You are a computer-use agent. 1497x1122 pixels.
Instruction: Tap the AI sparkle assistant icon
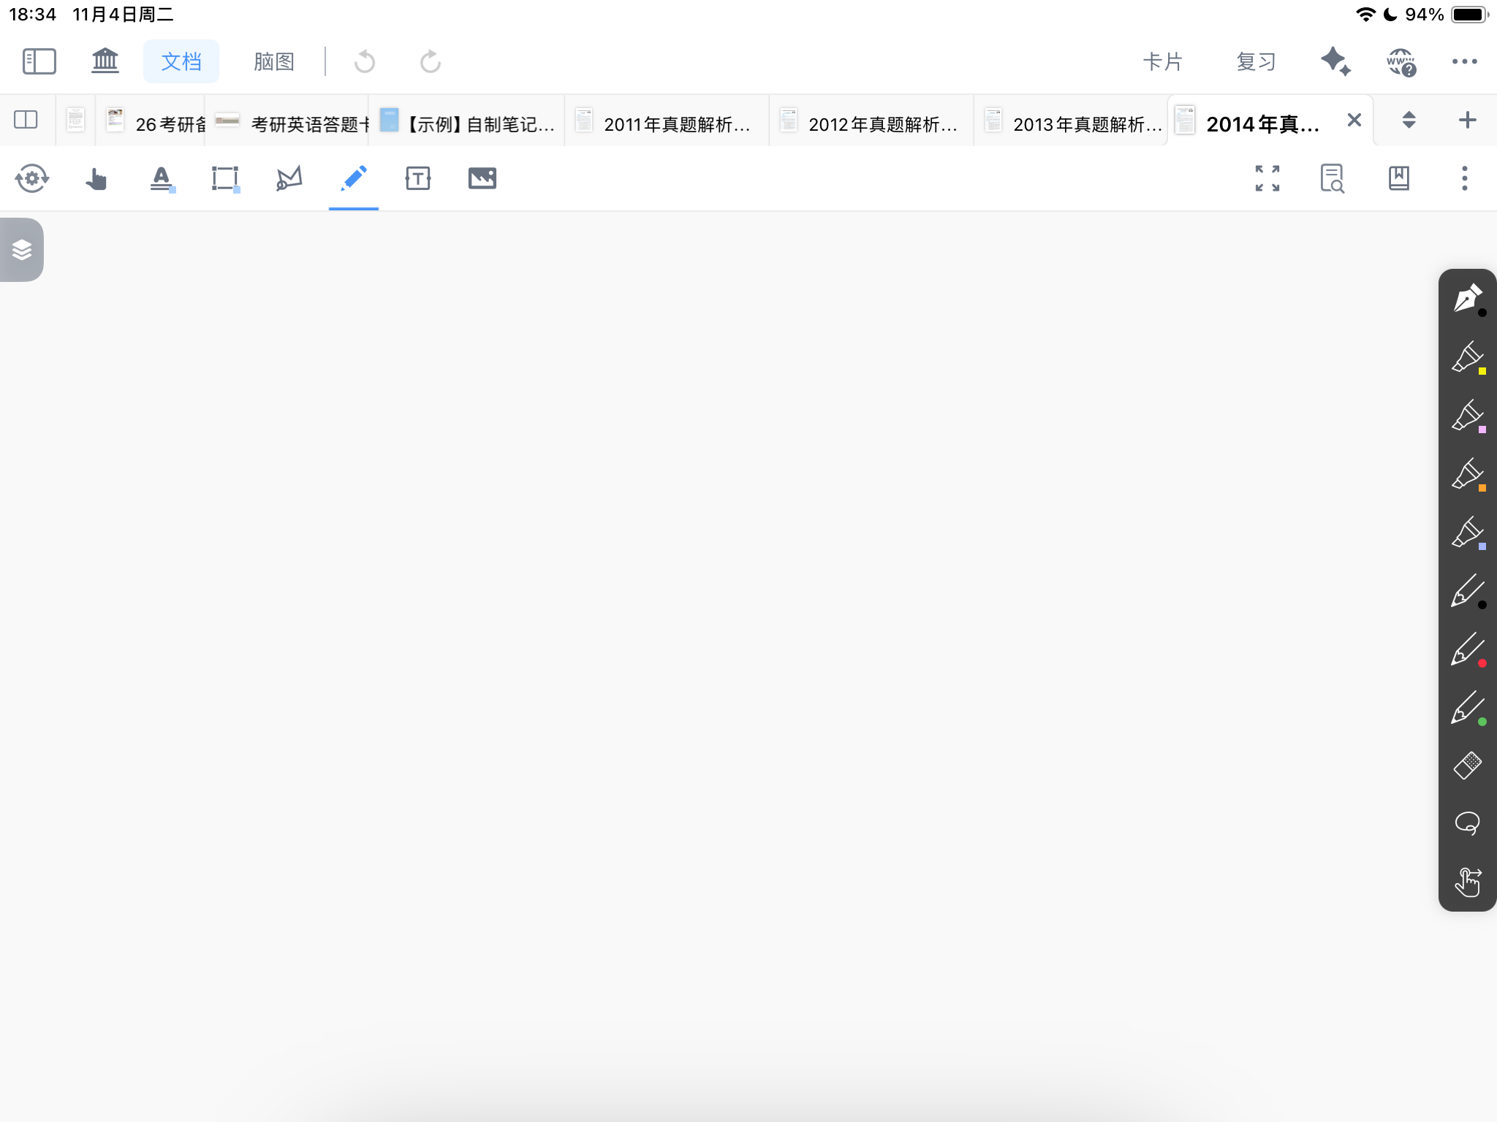tap(1335, 61)
